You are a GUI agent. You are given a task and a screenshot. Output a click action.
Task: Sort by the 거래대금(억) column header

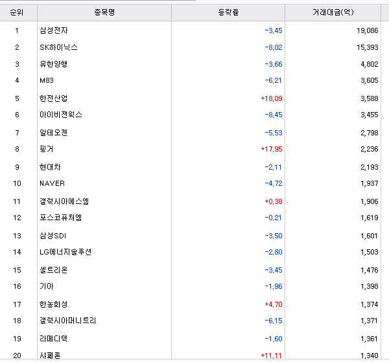pyautogui.click(x=333, y=12)
